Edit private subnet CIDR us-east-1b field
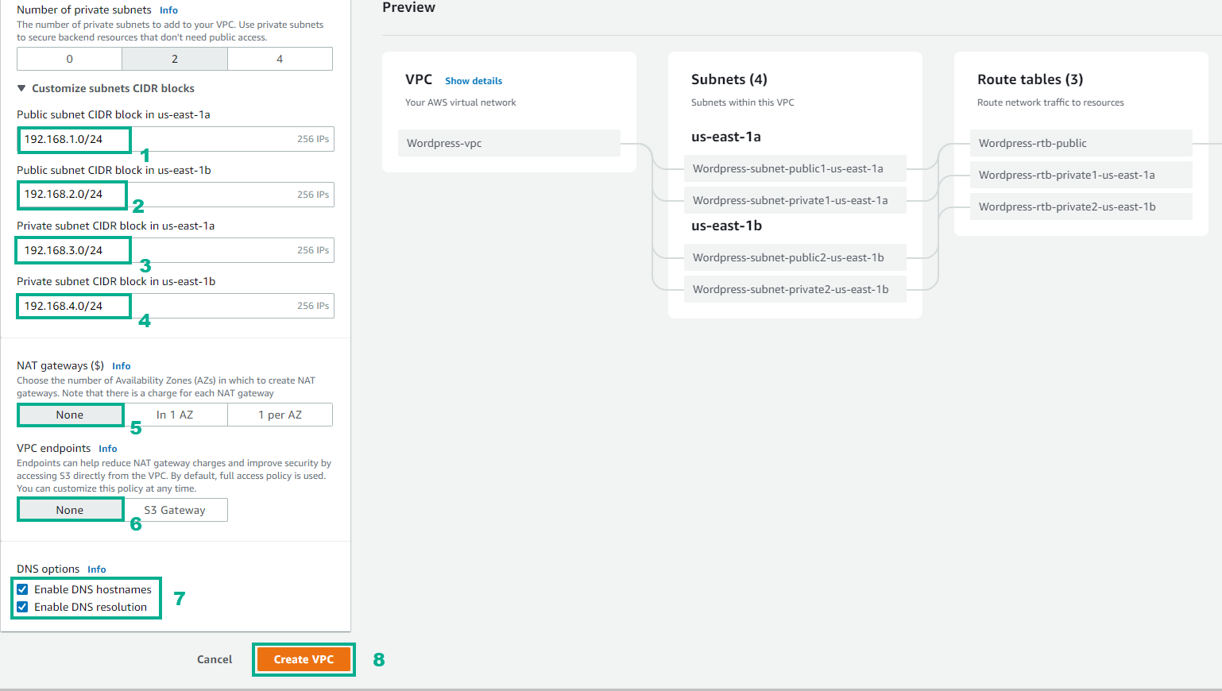Image resolution: width=1222 pixels, height=691 pixels. tap(176, 306)
